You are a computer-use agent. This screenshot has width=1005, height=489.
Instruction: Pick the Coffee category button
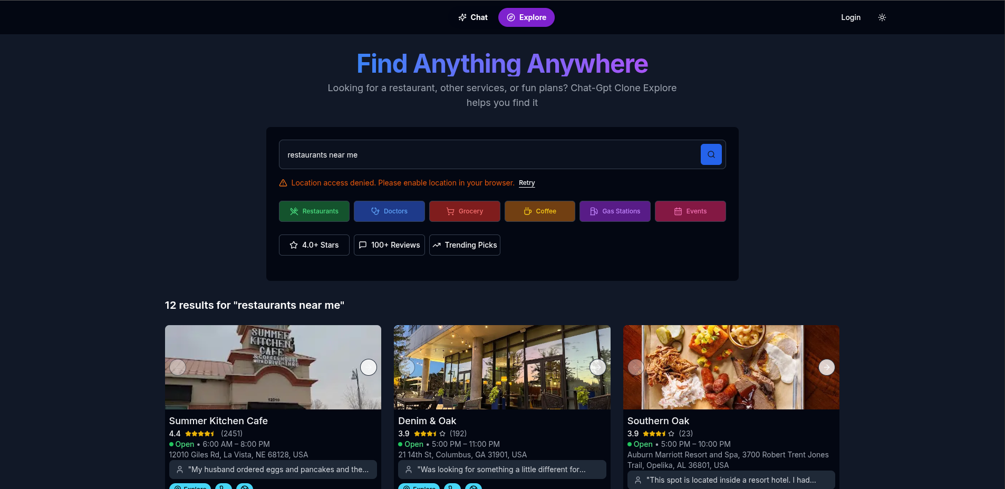point(540,211)
